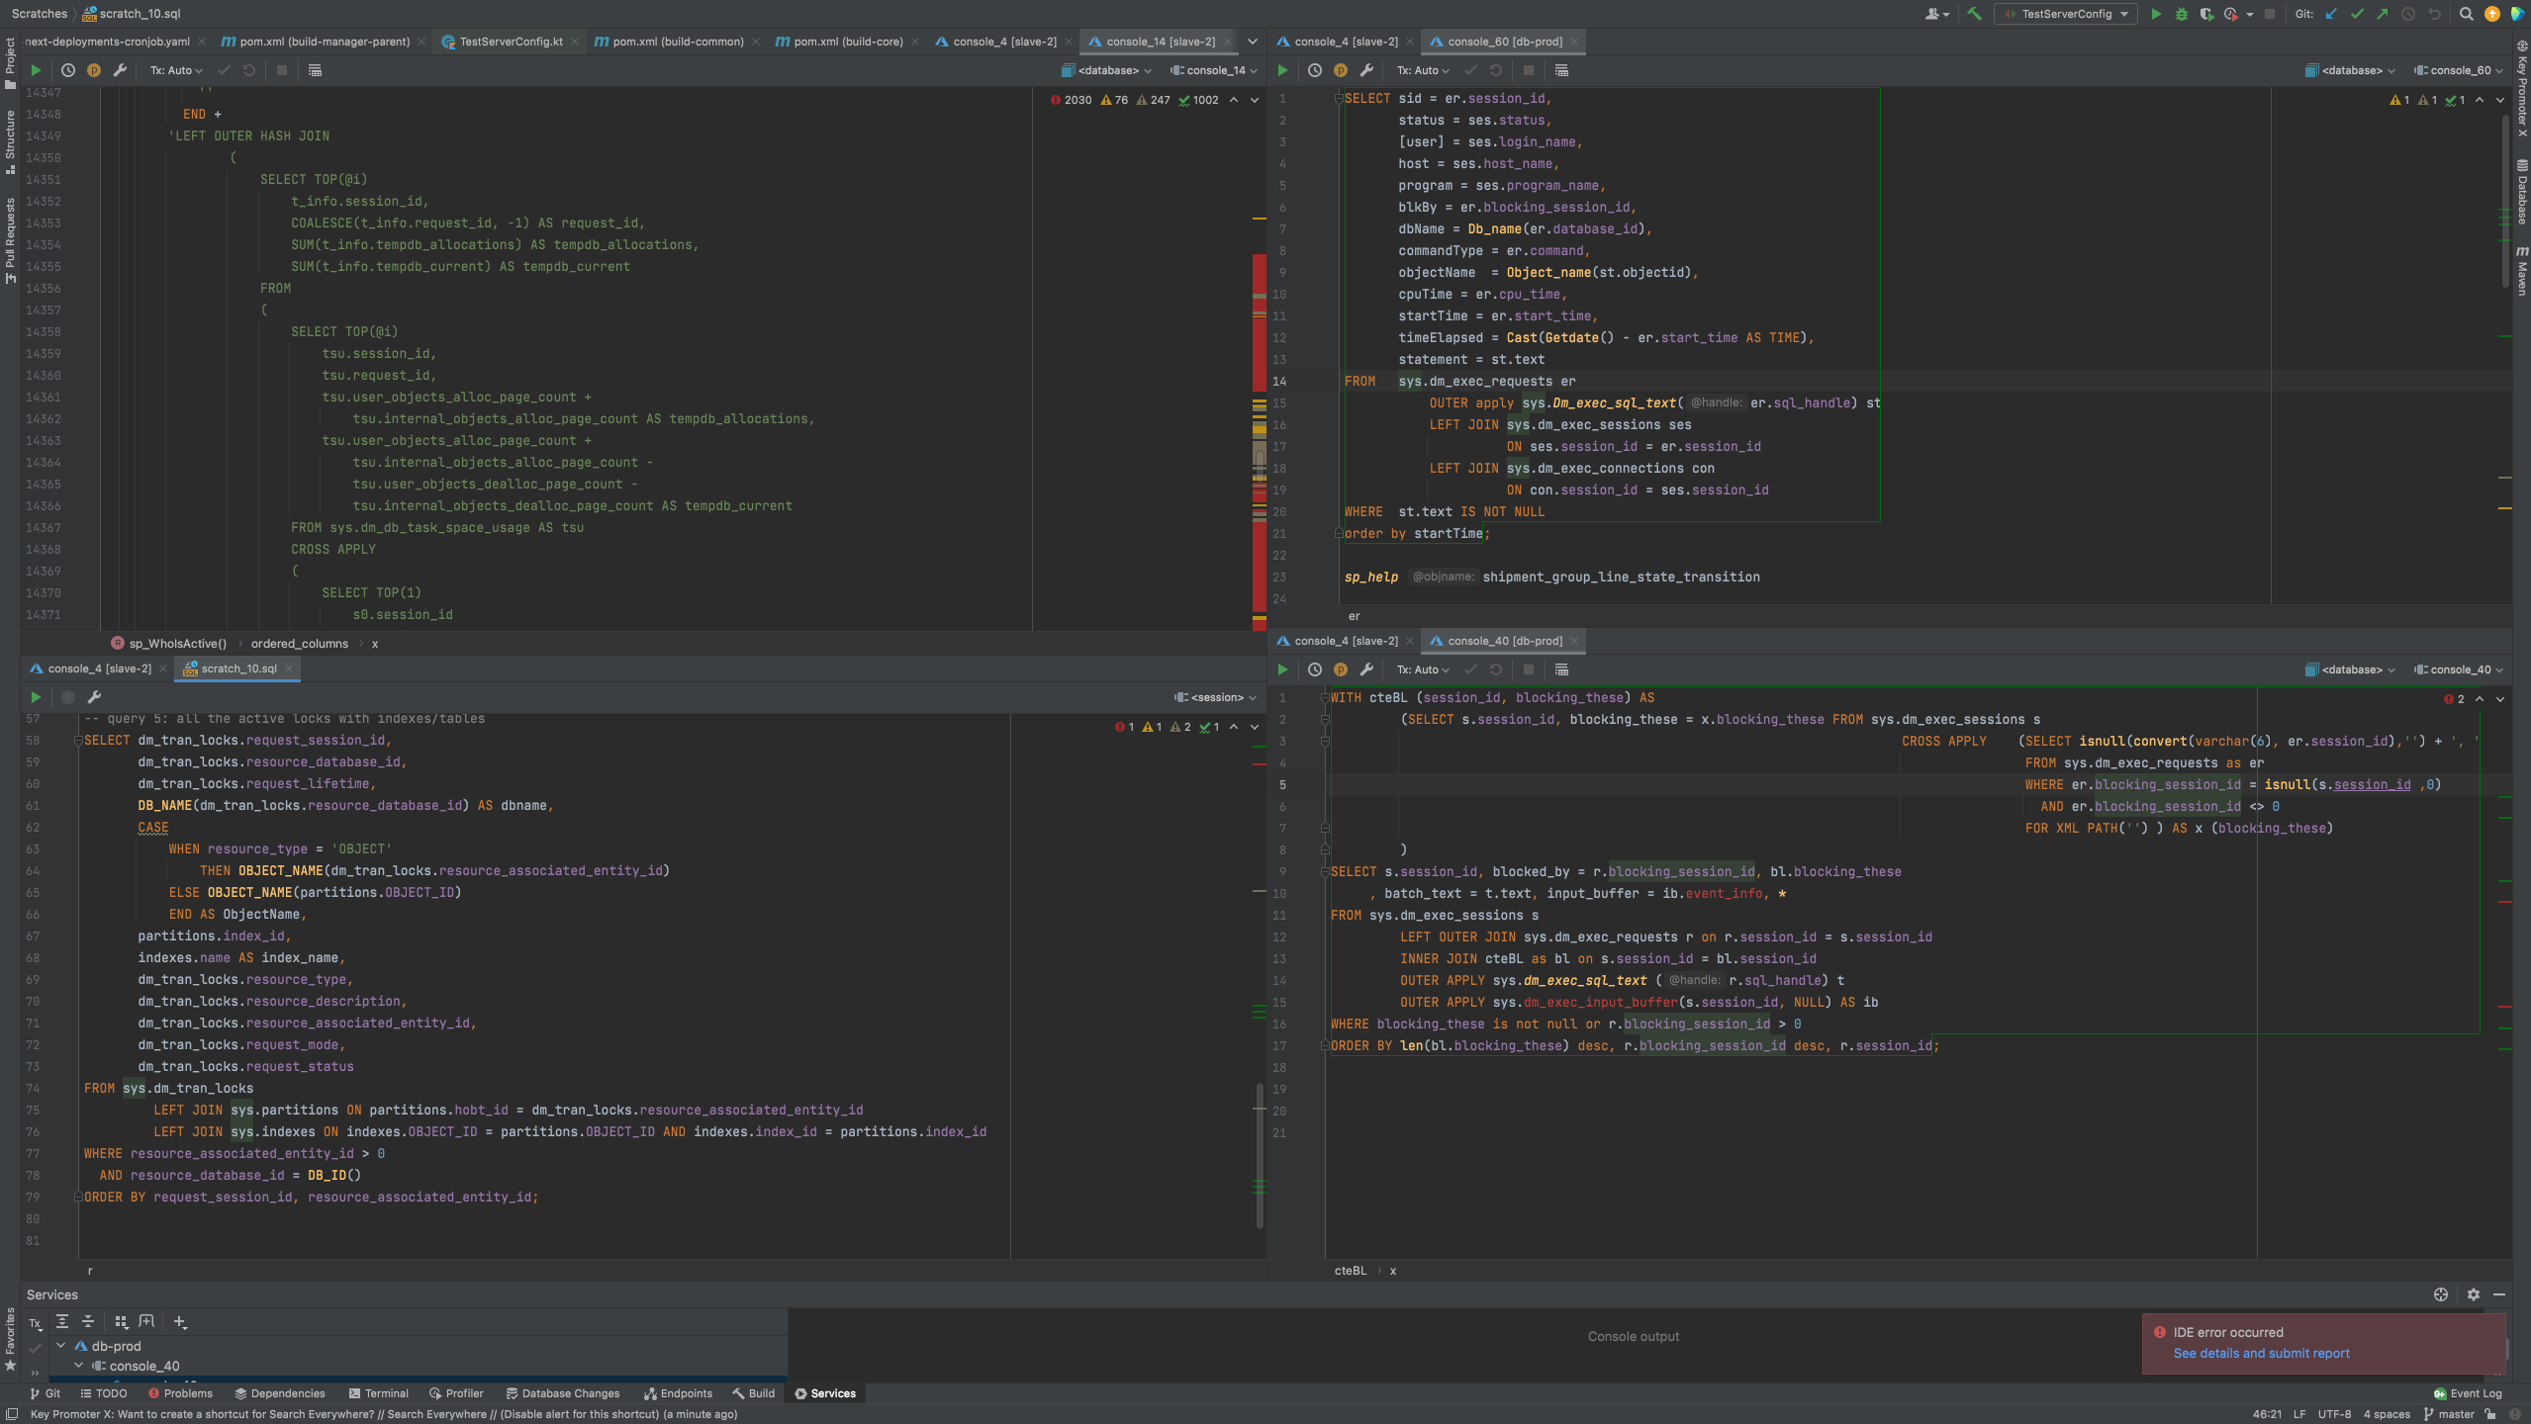Open Tx: Auto dropdown in console_40
The width and height of the screenshot is (2531, 1424).
pyautogui.click(x=1422, y=669)
